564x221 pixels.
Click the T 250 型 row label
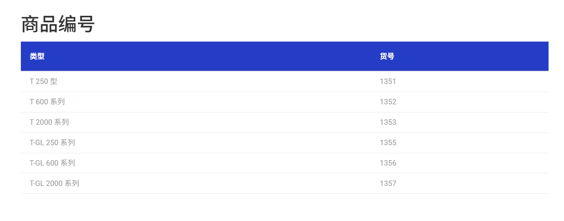tap(44, 81)
